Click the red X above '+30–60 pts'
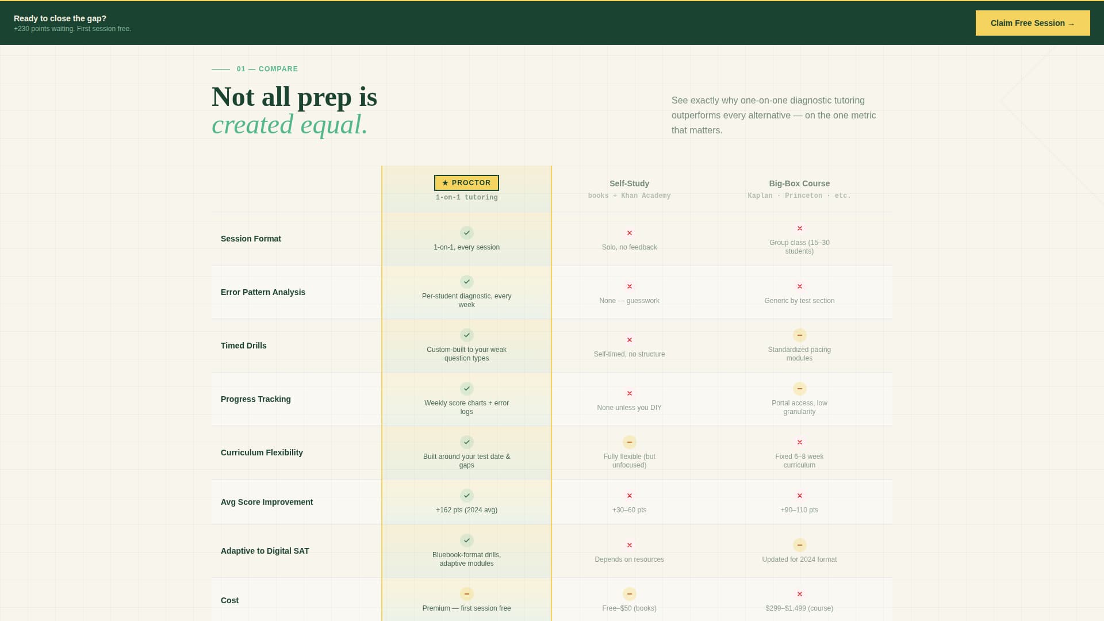This screenshot has width=1104, height=621. [x=630, y=496]
